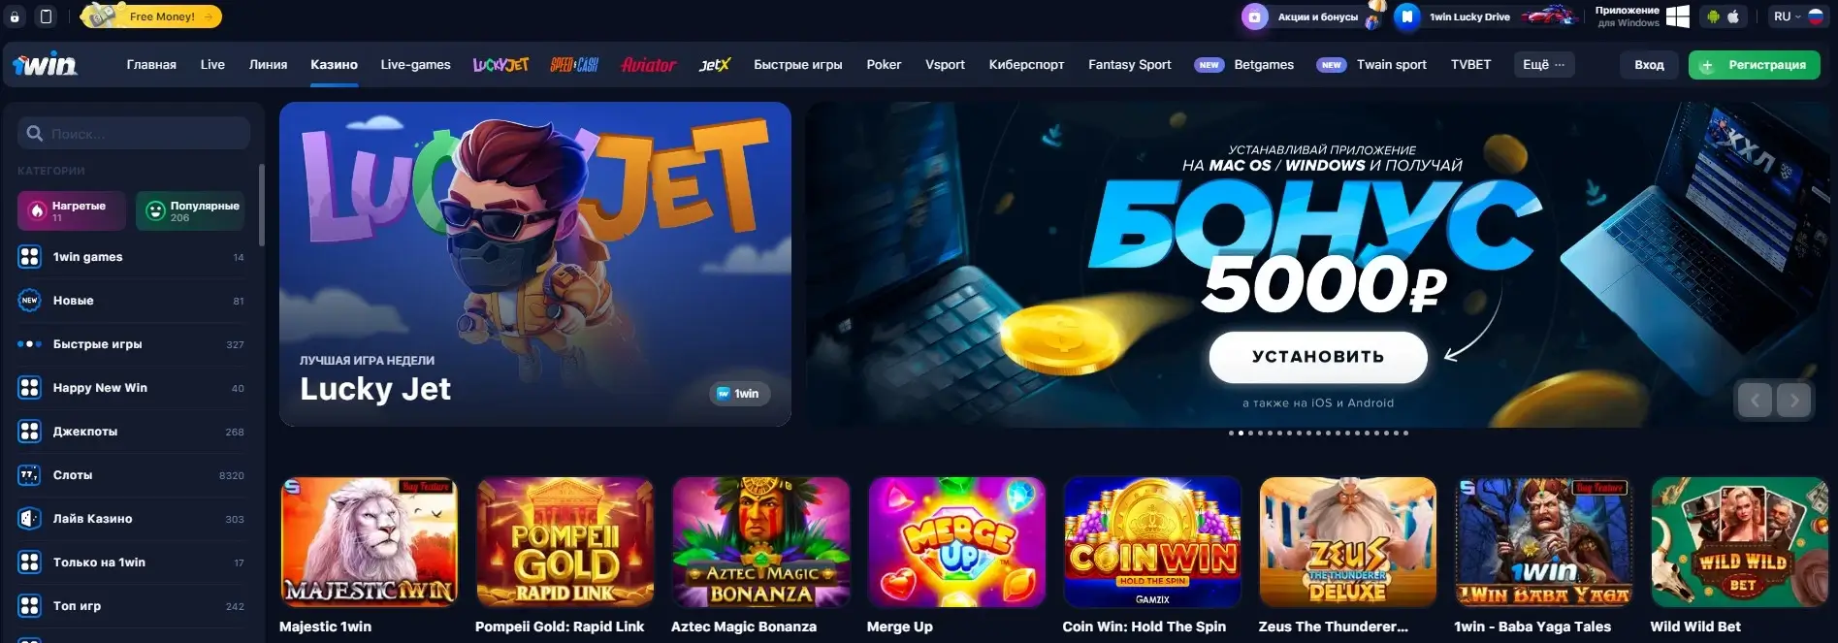Screen dimensions: 1838x643
Task: Open the Live-games tab
Action: pyautogui.click(x=415, y=65)
